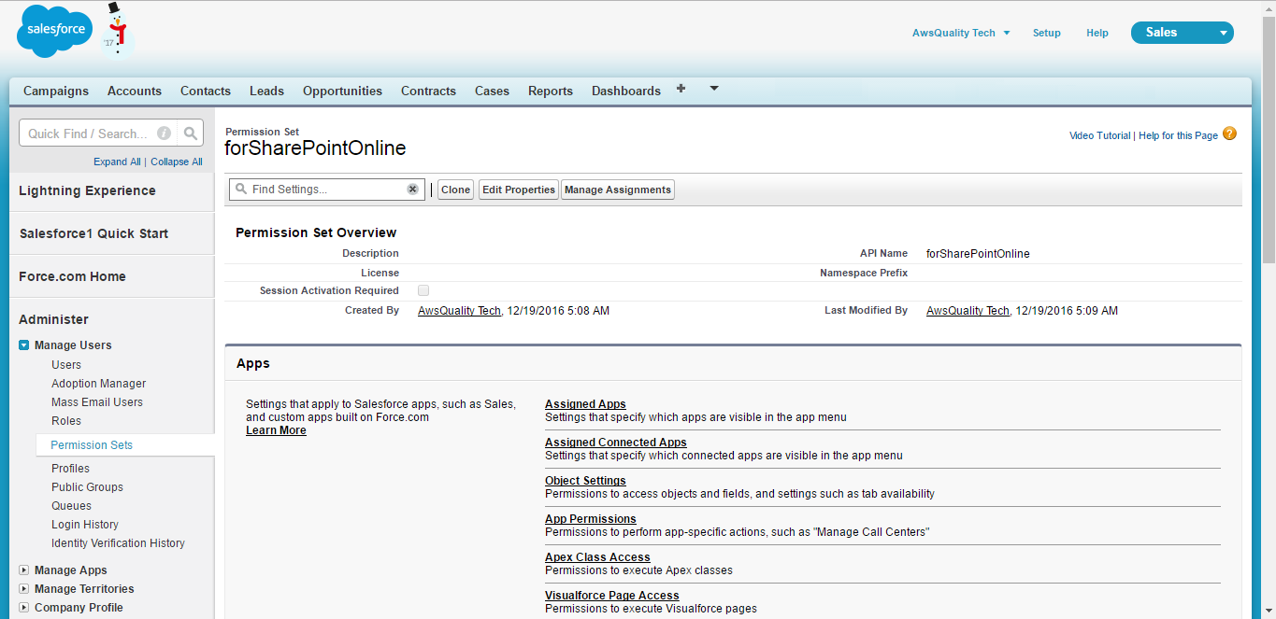Image resolution: width=1276 pixels, height=619 pixels.
Task: Select Queues in the sidebar
Action: [71, 506]
